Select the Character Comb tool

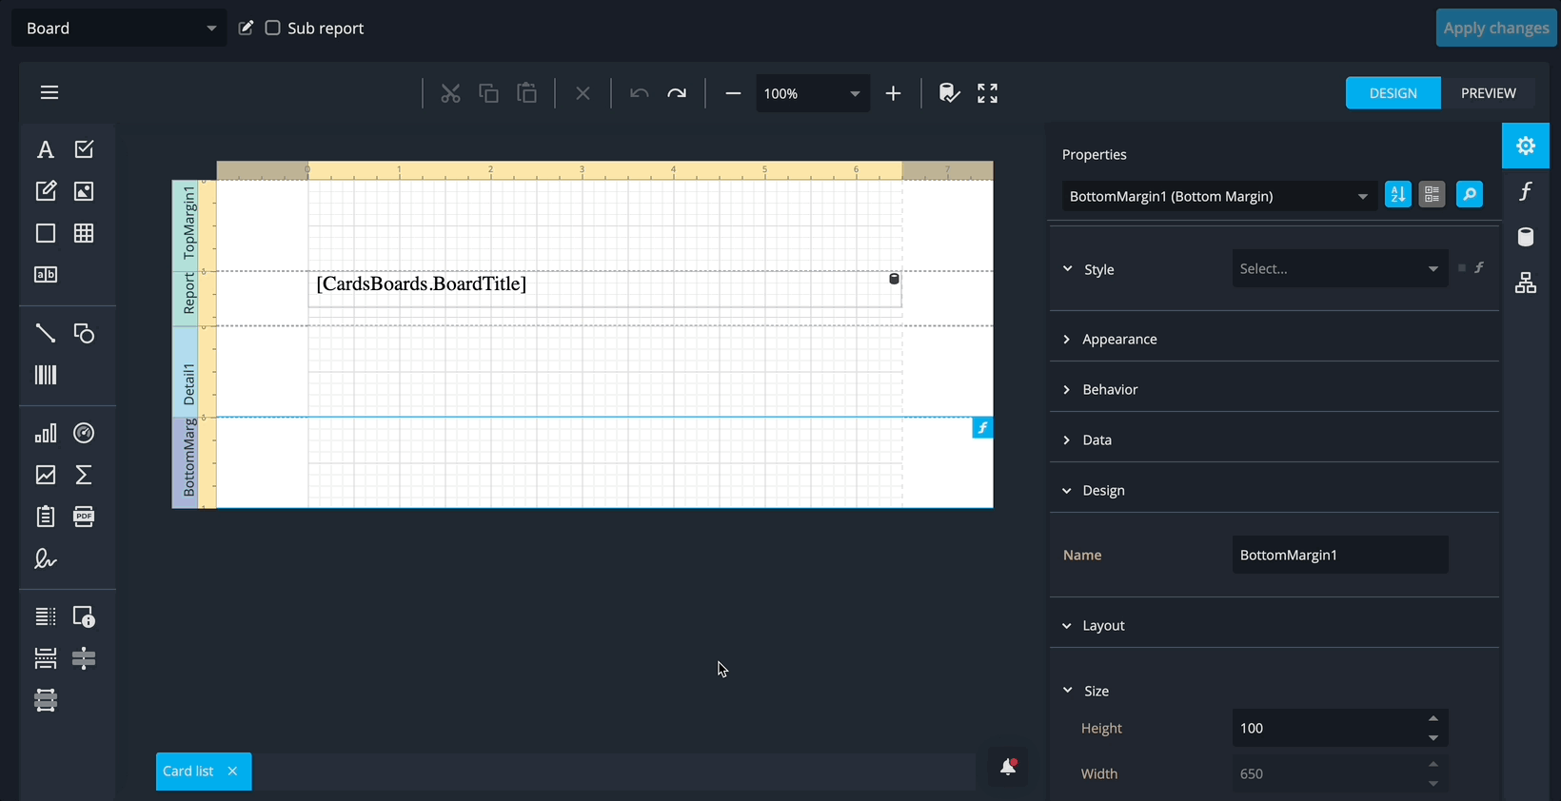(x=45, y=275)
